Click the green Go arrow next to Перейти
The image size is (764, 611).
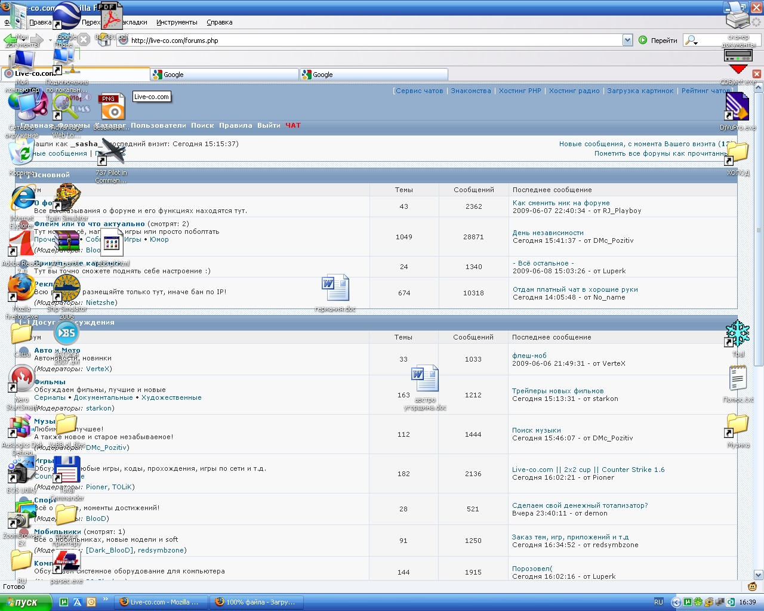tap(643, 40)
